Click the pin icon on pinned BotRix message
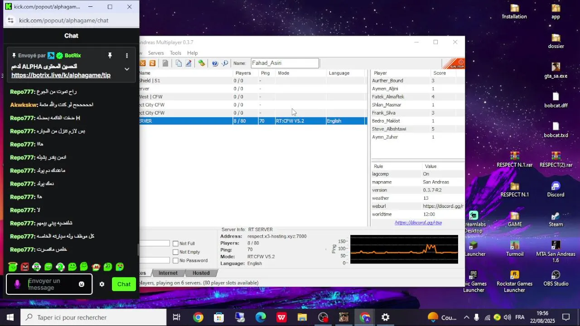 pos(110,55)
